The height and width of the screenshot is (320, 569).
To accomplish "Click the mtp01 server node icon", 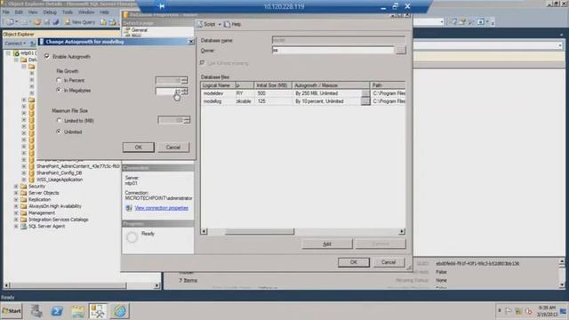I will 16,53.
